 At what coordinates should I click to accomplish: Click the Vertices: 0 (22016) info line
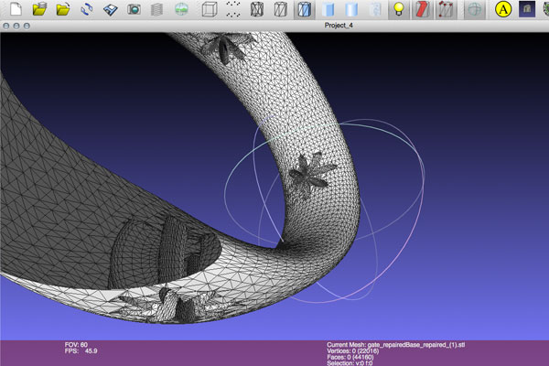pos(352,351)
